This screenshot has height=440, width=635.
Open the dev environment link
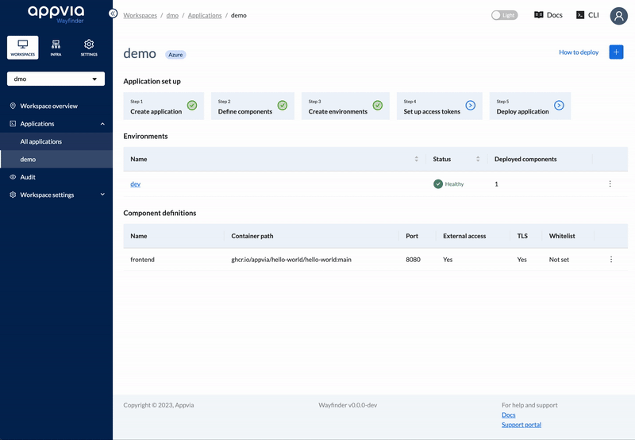point(135,184)
